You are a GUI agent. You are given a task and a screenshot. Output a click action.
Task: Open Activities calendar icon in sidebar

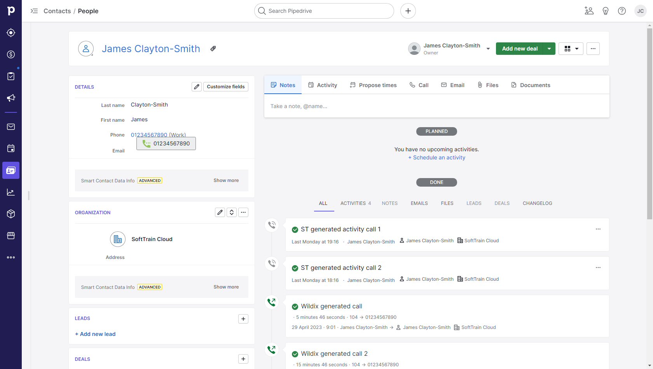[11, 148]
